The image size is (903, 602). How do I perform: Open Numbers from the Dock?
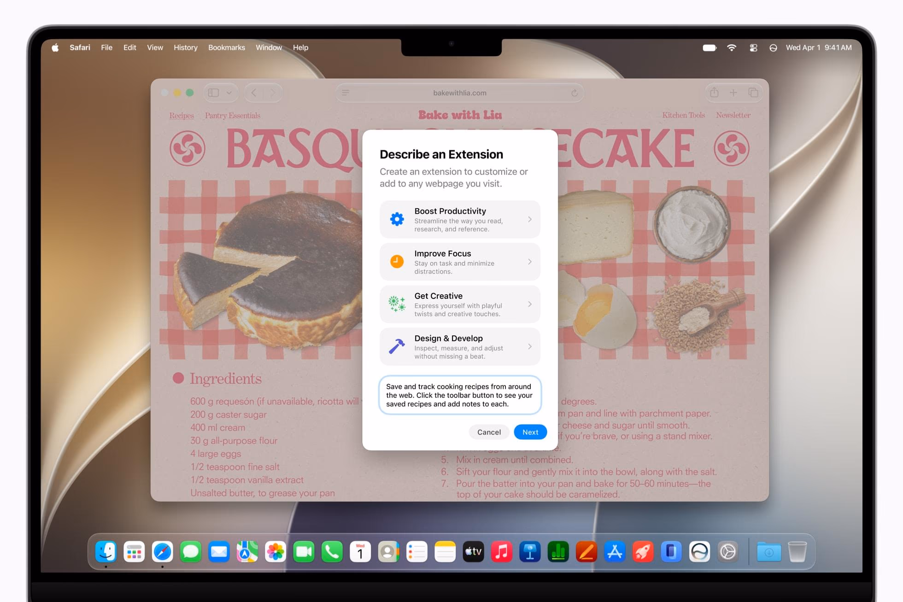pyautogui.click(x=558, y=551)
